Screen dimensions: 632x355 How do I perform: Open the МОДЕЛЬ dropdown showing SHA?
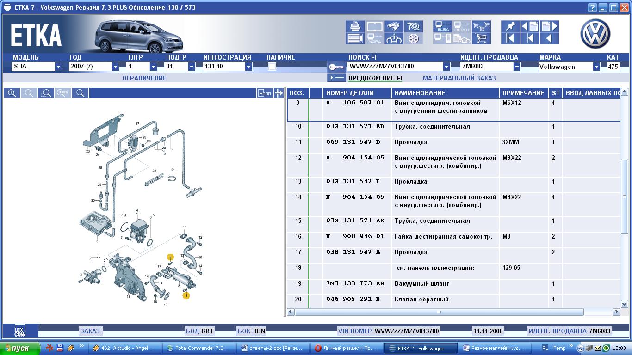tap(58, 67)
